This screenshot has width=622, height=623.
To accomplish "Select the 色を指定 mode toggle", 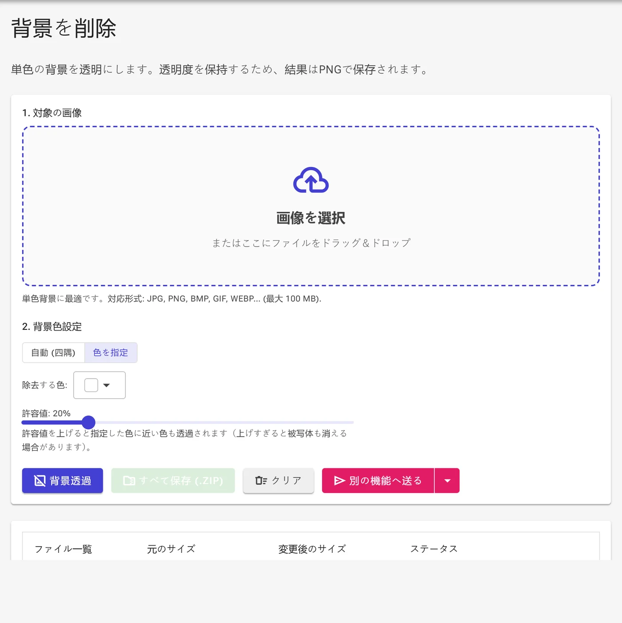I will (111, 352).
